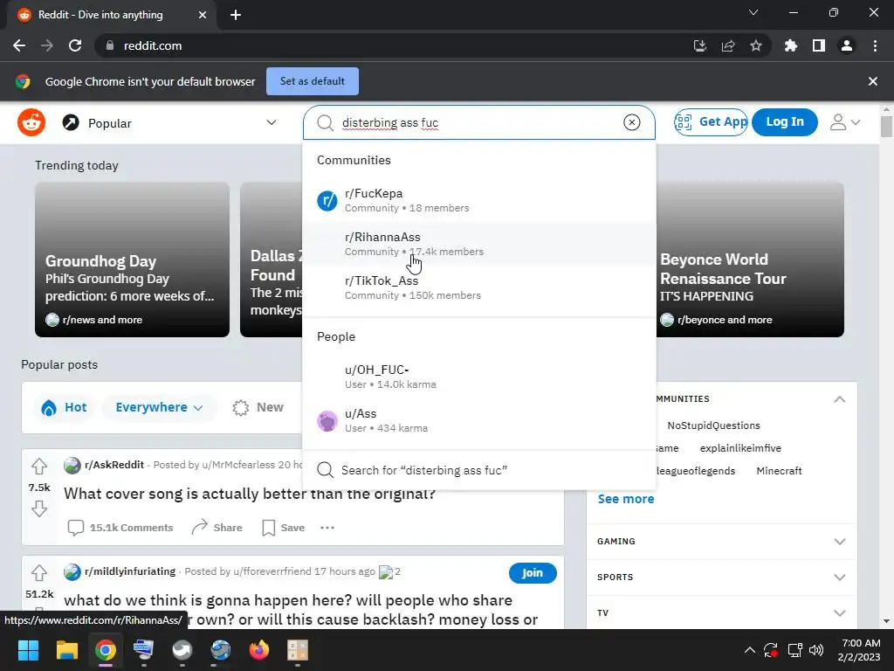
Task: Click the install app icon in address bar
Action: point(699,45)
